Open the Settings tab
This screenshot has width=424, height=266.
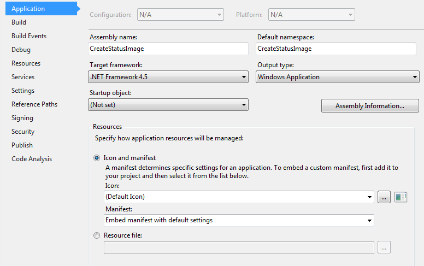click(x=23, y=91)
